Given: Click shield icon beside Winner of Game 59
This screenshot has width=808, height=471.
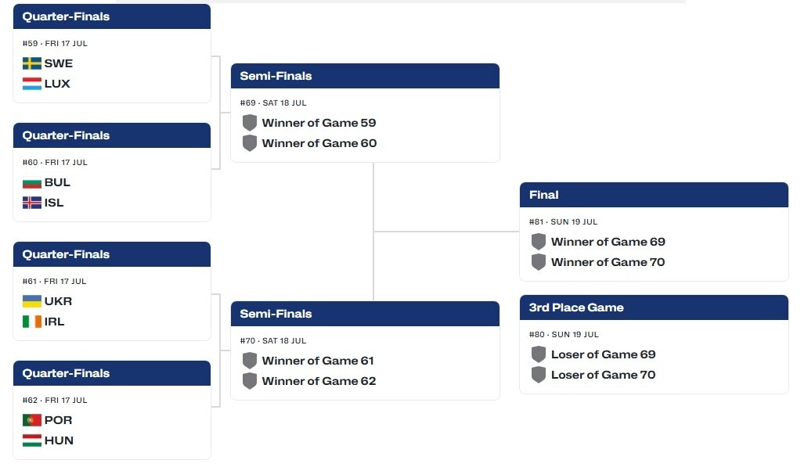Looking at the screenshot, I should [250, 123].
